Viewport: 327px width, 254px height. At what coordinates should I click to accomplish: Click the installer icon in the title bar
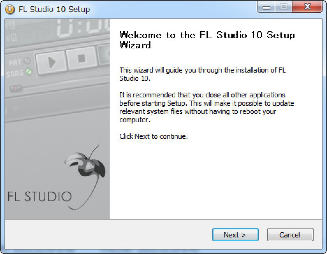tap(10, 9)
